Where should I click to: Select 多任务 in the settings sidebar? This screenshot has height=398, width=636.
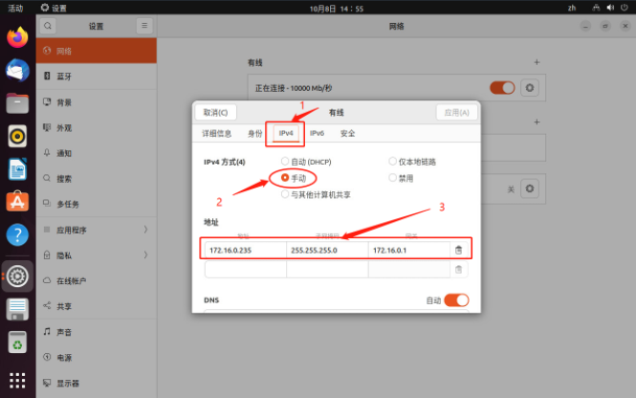[97, 204]
